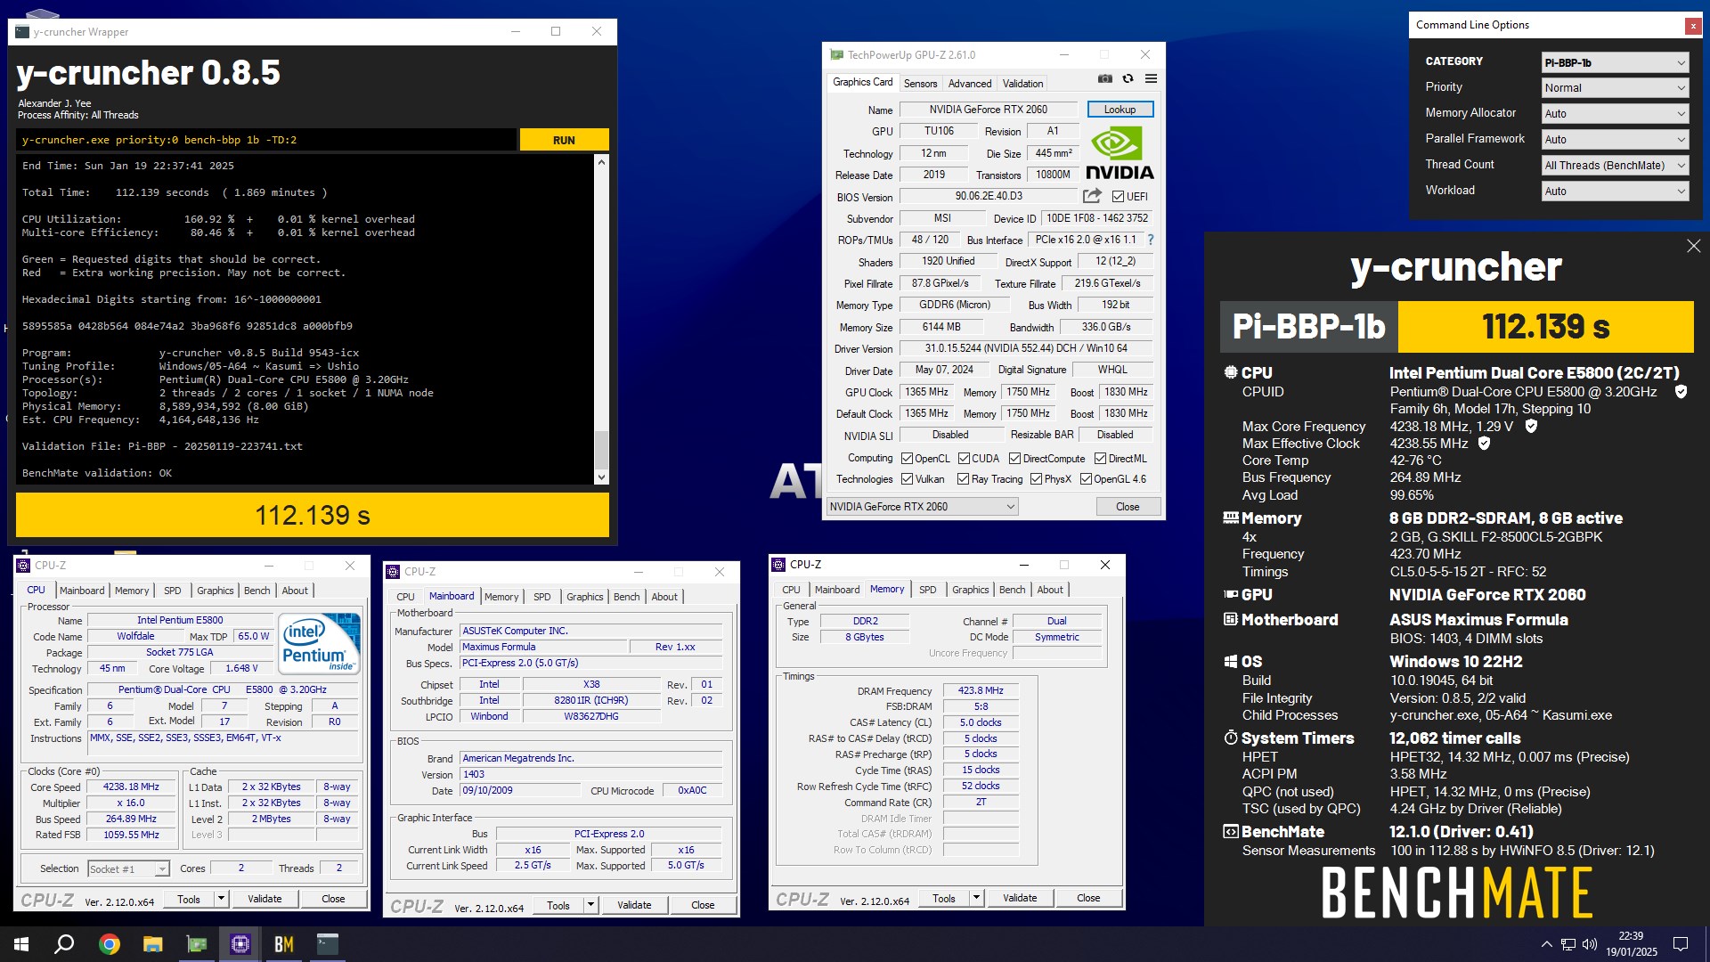Click Close in the CPU-Z Mainboard window
The image size is (1710, 962).
pyautogui.click(x=703, y=905)
